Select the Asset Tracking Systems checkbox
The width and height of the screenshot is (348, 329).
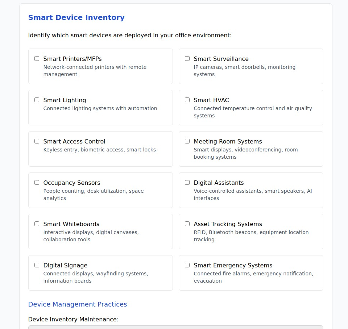pos(187,224)
